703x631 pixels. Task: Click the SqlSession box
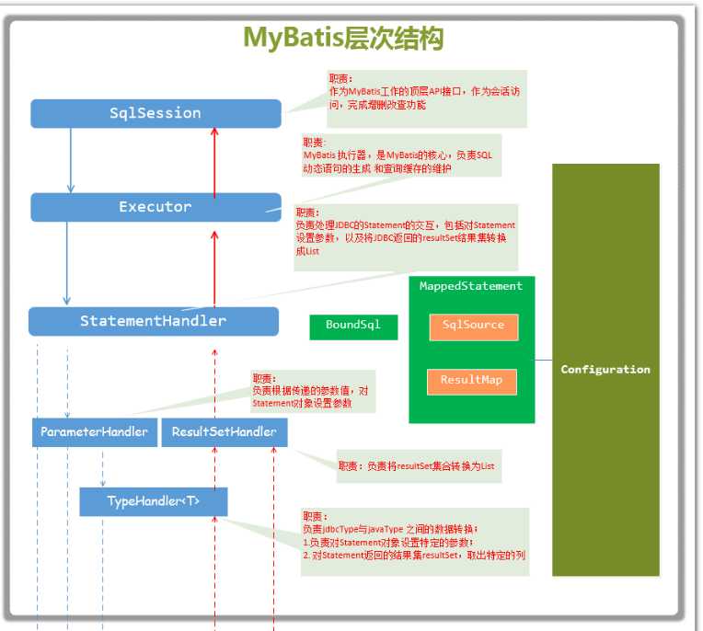click(x=156, y=113)
